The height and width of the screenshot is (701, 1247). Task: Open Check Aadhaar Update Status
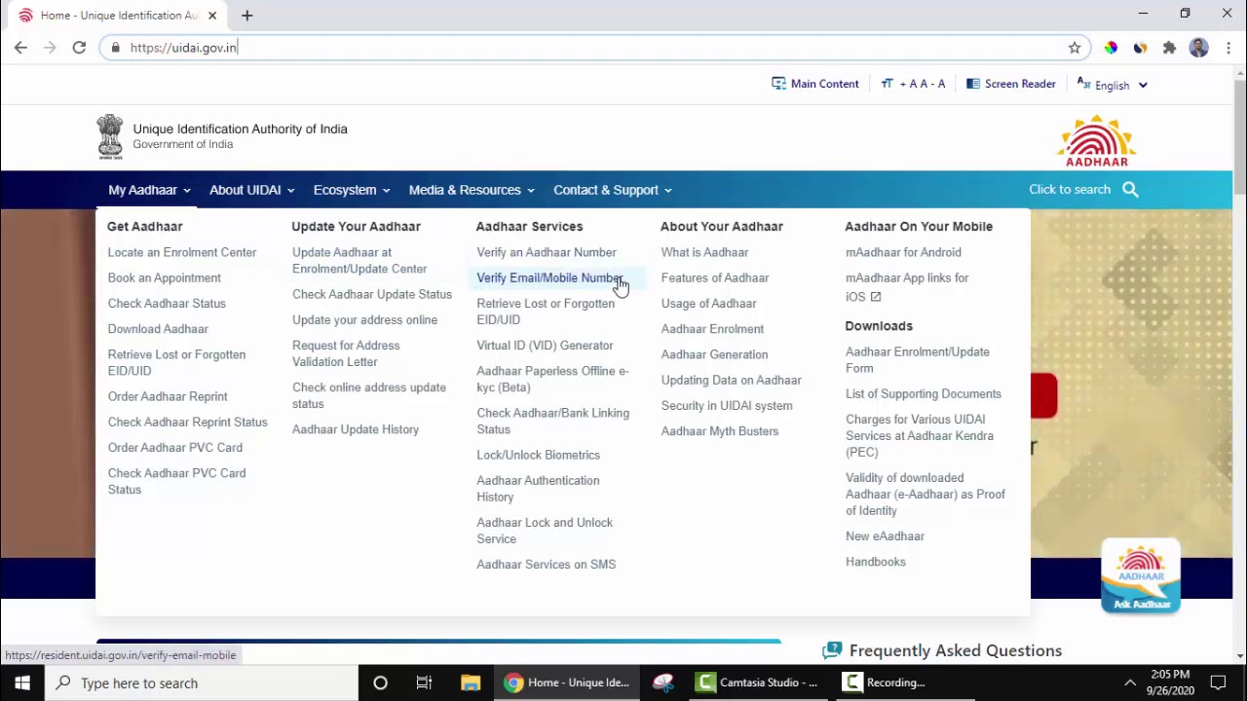pos(372,294)
